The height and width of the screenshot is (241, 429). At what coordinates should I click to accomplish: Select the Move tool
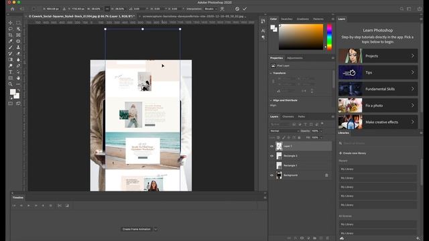11,23
